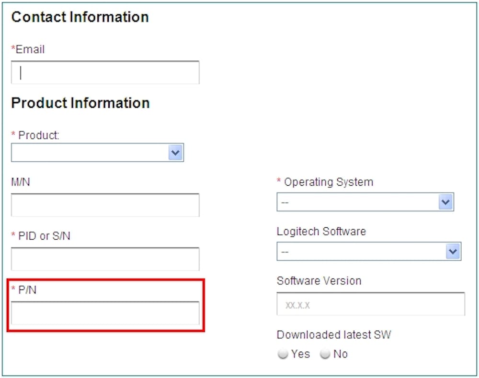Click the Downloaded latest SW label

(334, 335)
